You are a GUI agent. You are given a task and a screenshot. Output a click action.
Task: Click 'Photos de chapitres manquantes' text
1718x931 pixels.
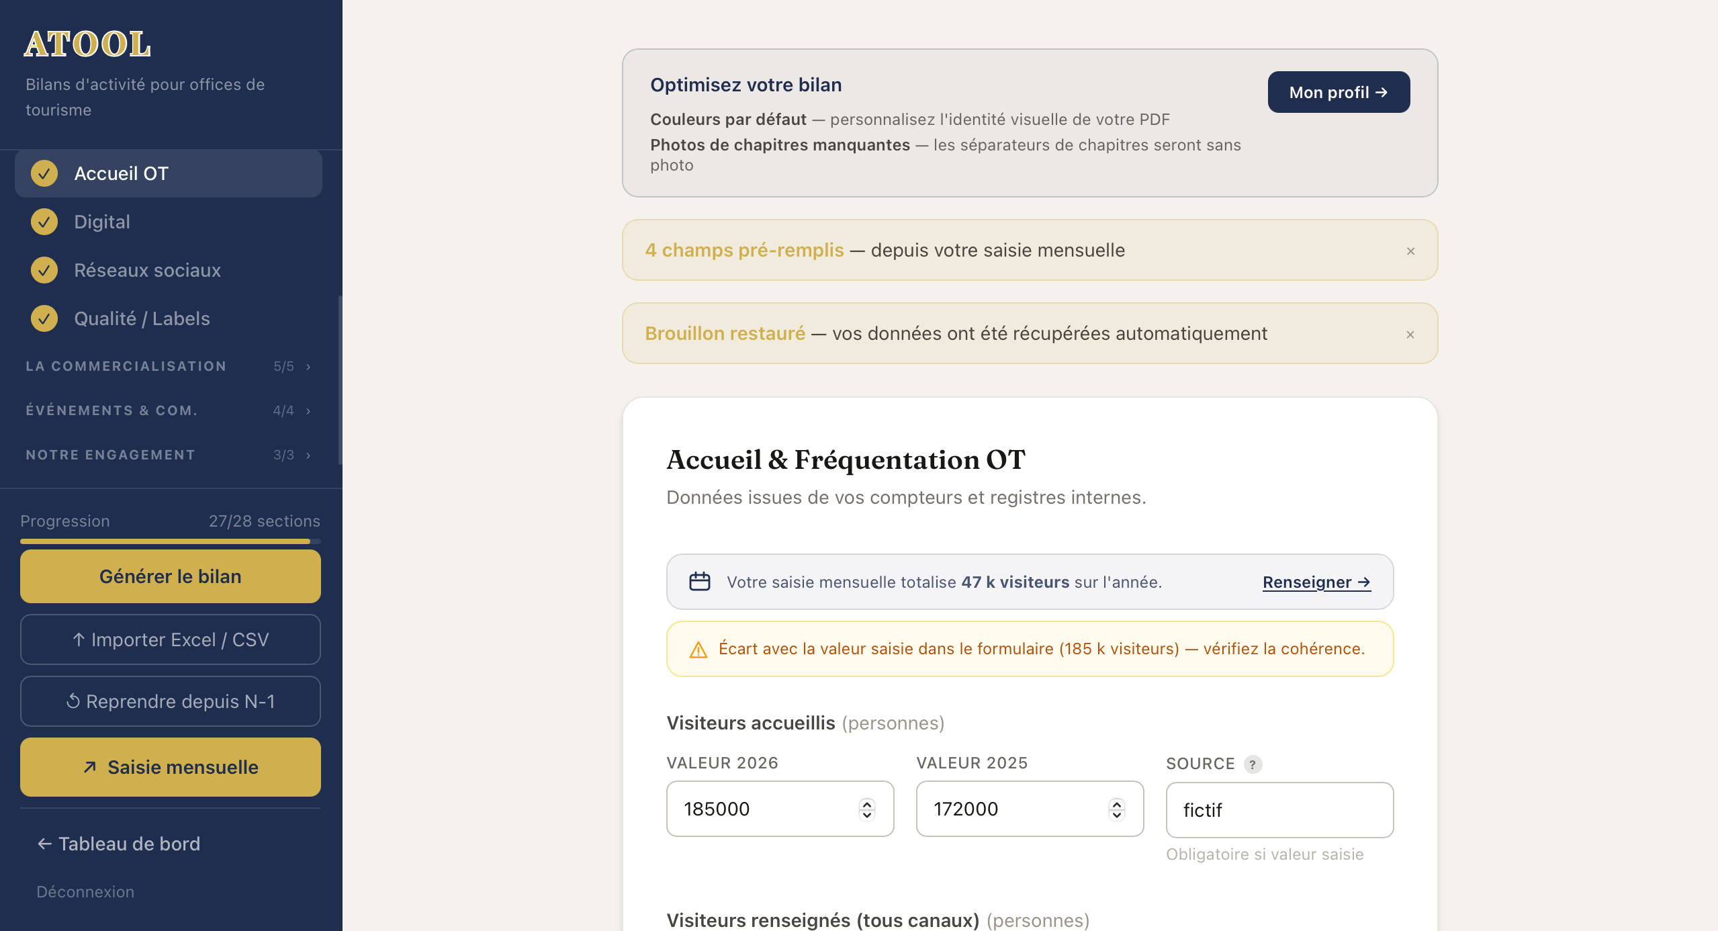780,145
